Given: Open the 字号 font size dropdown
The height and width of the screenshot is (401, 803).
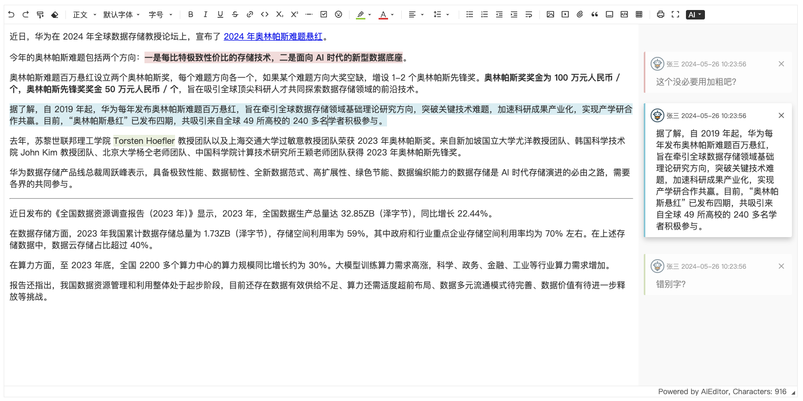Looking at the screenshot, I should click(160, 15).
